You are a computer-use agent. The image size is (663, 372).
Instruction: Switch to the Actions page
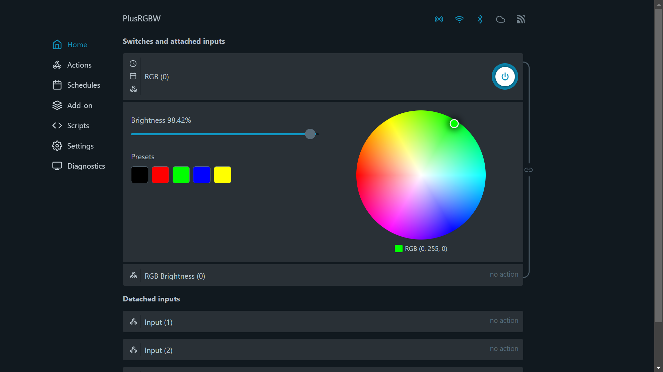(79, 65)
